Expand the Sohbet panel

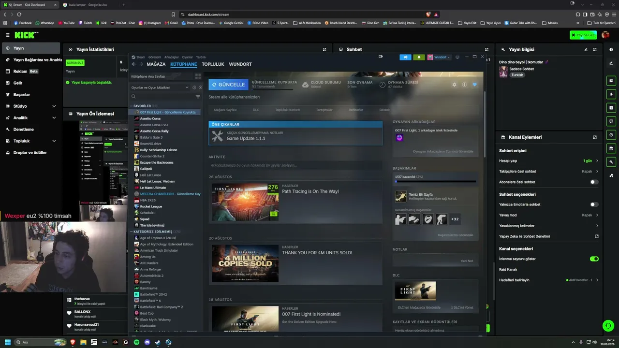pyautogui.click(x=486, y=49)
